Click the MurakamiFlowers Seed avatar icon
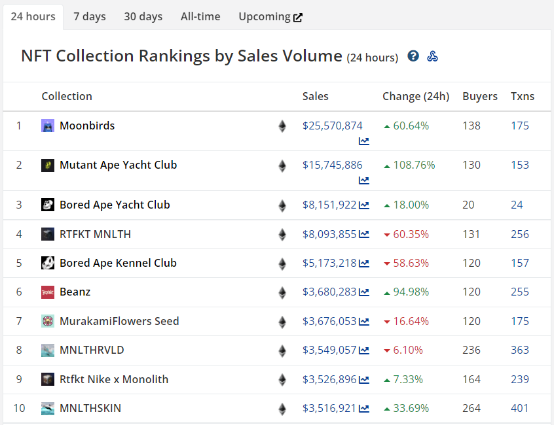The height and width of the screenshot is (425, 554). tap(48, 321)
